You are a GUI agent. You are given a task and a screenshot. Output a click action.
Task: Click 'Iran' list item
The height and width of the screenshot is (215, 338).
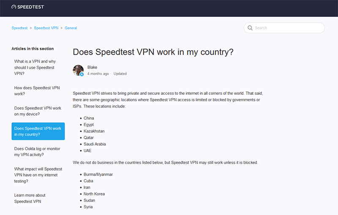coord(87,187)
